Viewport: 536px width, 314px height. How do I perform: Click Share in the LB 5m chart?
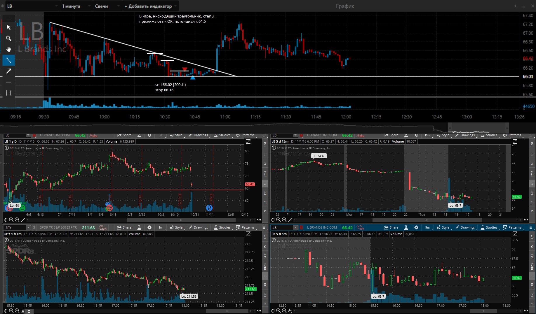(x=391, y=227)
